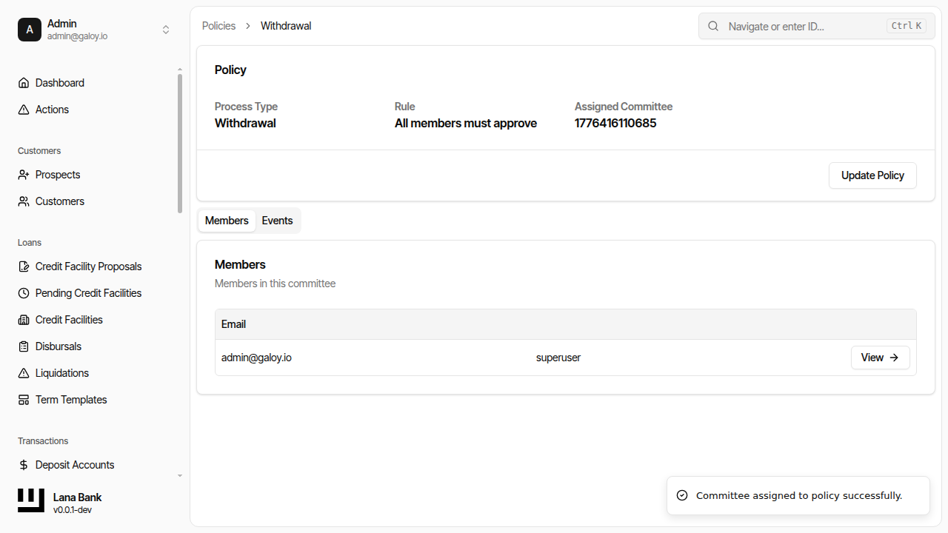Click the Disbursals icon in the sidebar
This screenshot has width=948, height=533.
(x=23, y=346)
